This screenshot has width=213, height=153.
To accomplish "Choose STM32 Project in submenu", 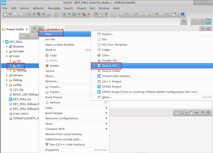I will click(152, 87).
